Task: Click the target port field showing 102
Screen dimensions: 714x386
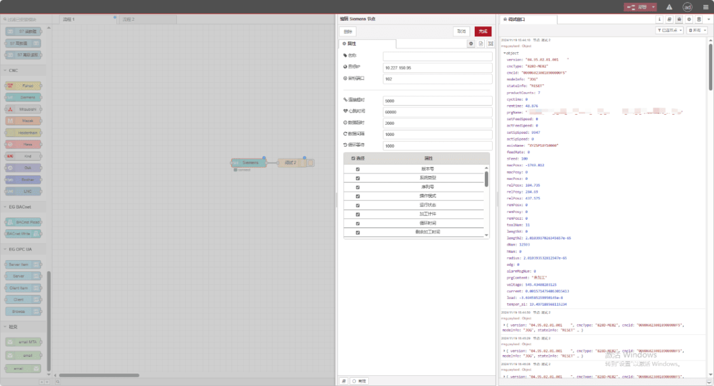Action: pyautogui.click(x=437, y=78)
